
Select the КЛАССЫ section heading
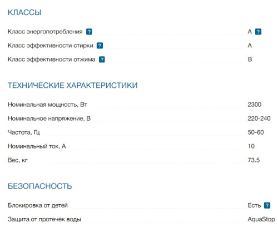tap(24, 12)
